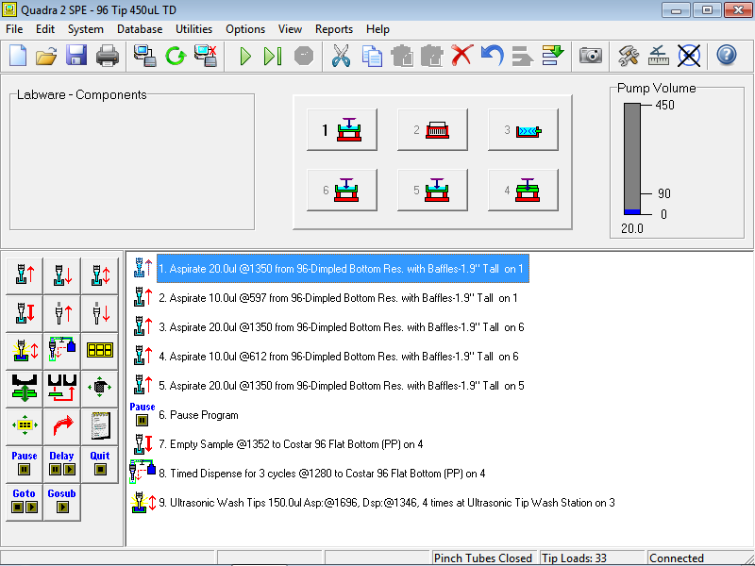The image size is (755, 566).
Task: Select stage position 2 button
Action: (x=432, y=129)
